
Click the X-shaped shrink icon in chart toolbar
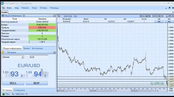(x=153, y=16)
